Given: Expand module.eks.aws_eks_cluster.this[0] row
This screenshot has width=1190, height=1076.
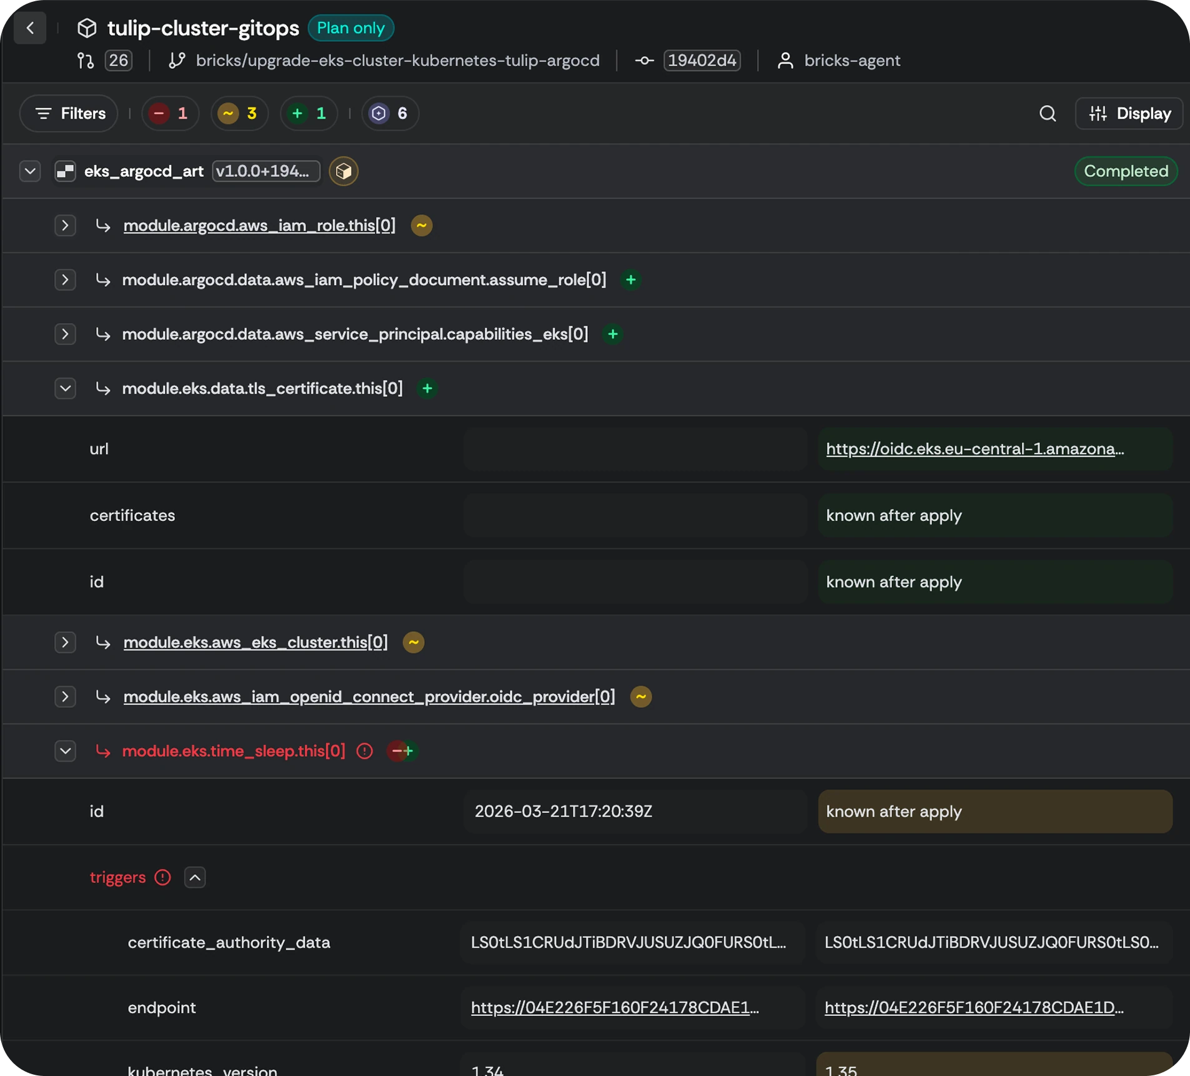Looking at the screenshot, I should click(x=65, y=642).
